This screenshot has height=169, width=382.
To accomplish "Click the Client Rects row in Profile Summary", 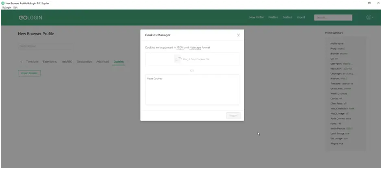I will (339, 104).
